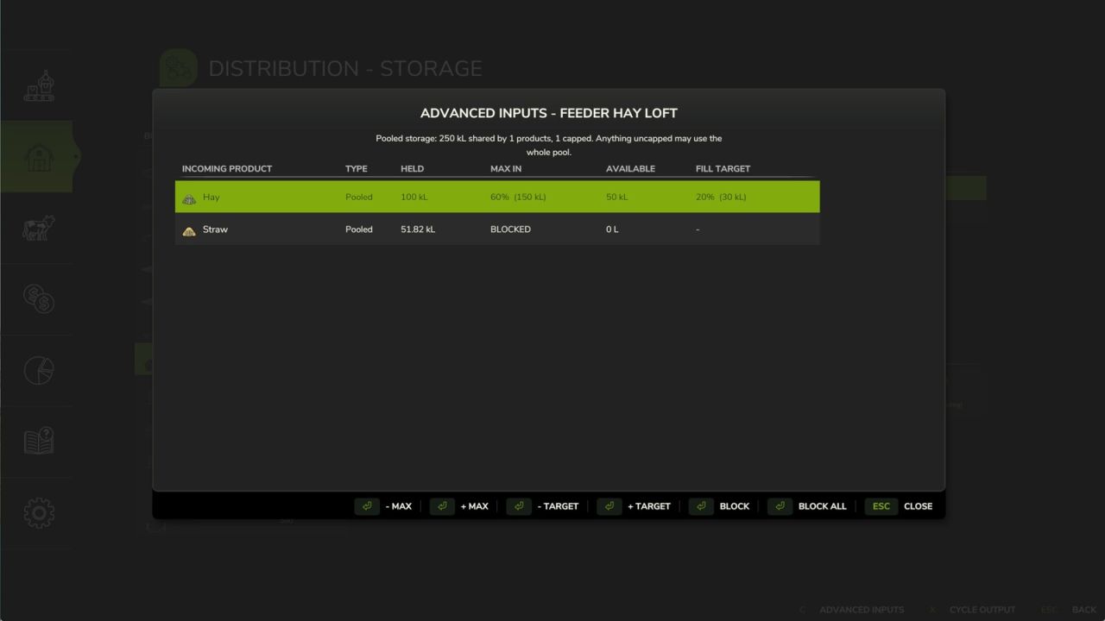Click the HELD column header
The image size is (1105, 621).
point(413,169)
